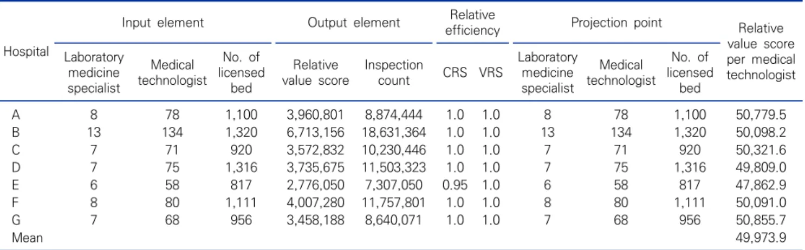Click the 'Input element' group header

[163, 22]
